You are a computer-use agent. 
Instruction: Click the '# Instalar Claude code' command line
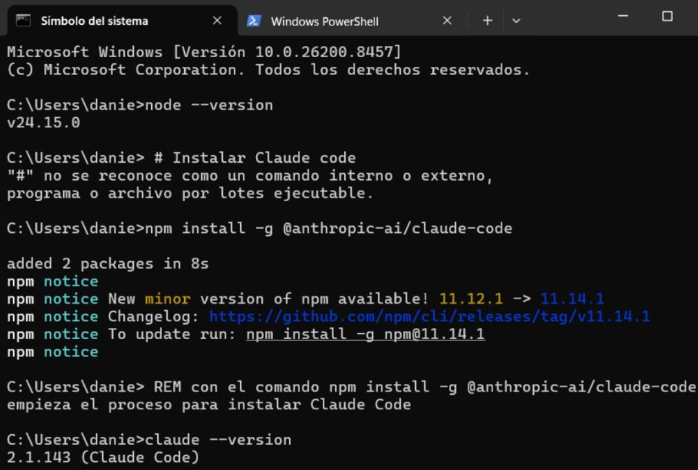pyautogui.click(x=181, y=158)
